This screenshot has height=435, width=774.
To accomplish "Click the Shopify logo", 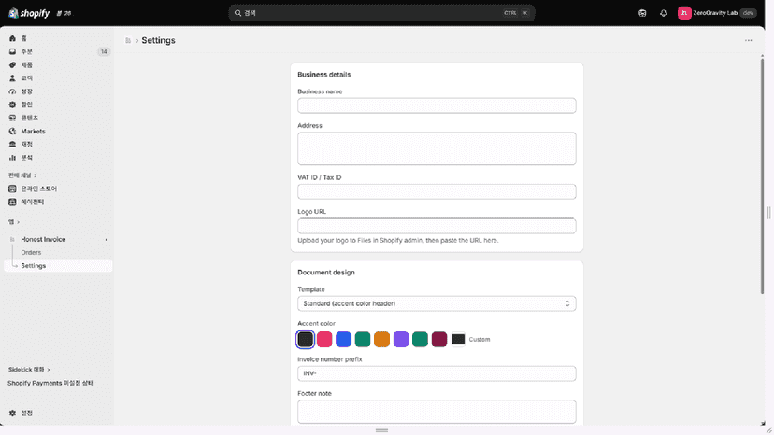I will [x=29, y=13].
